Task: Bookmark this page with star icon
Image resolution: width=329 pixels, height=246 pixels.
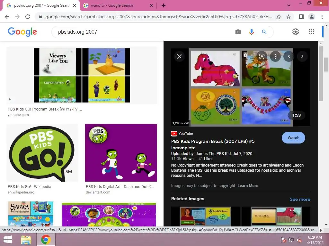Action: point(289,17)
